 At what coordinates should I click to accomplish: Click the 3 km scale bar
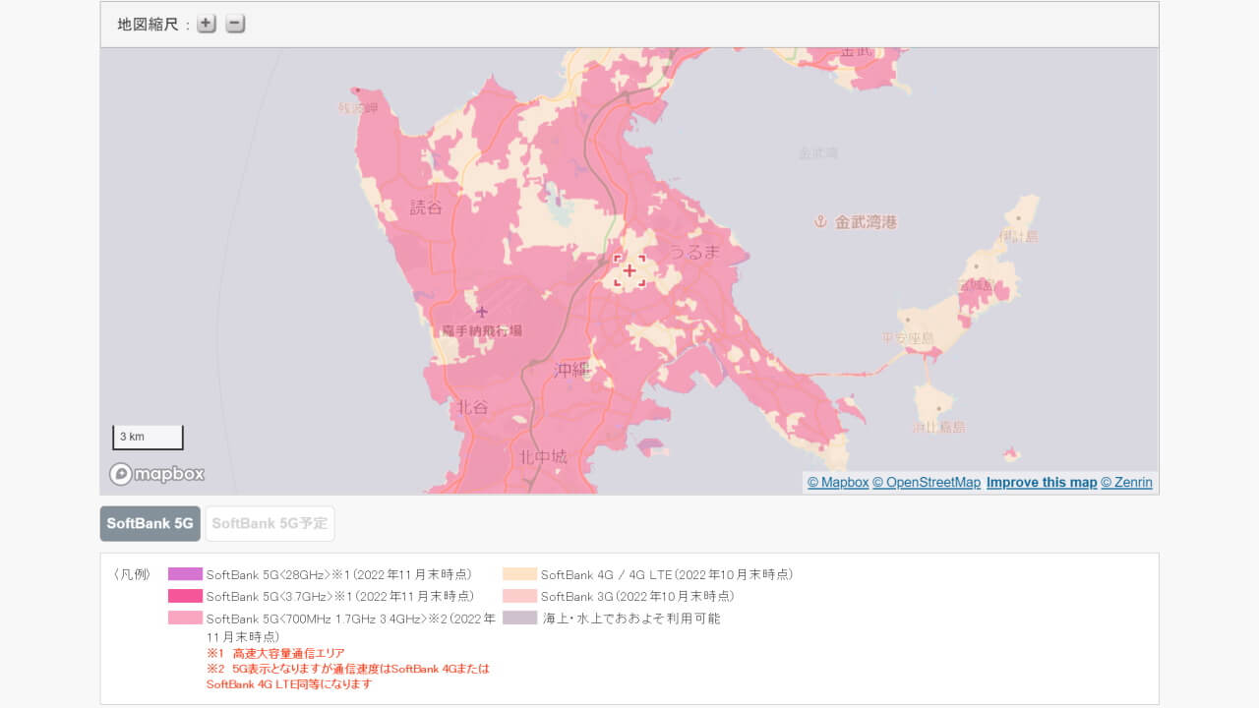(148, 437)
